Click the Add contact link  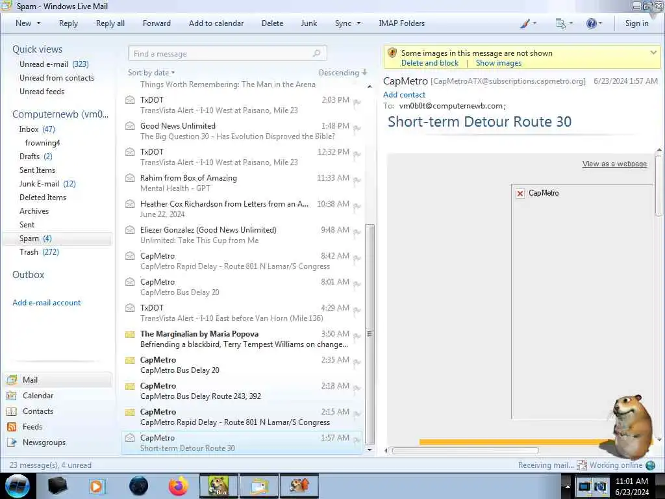click(404, 95)
